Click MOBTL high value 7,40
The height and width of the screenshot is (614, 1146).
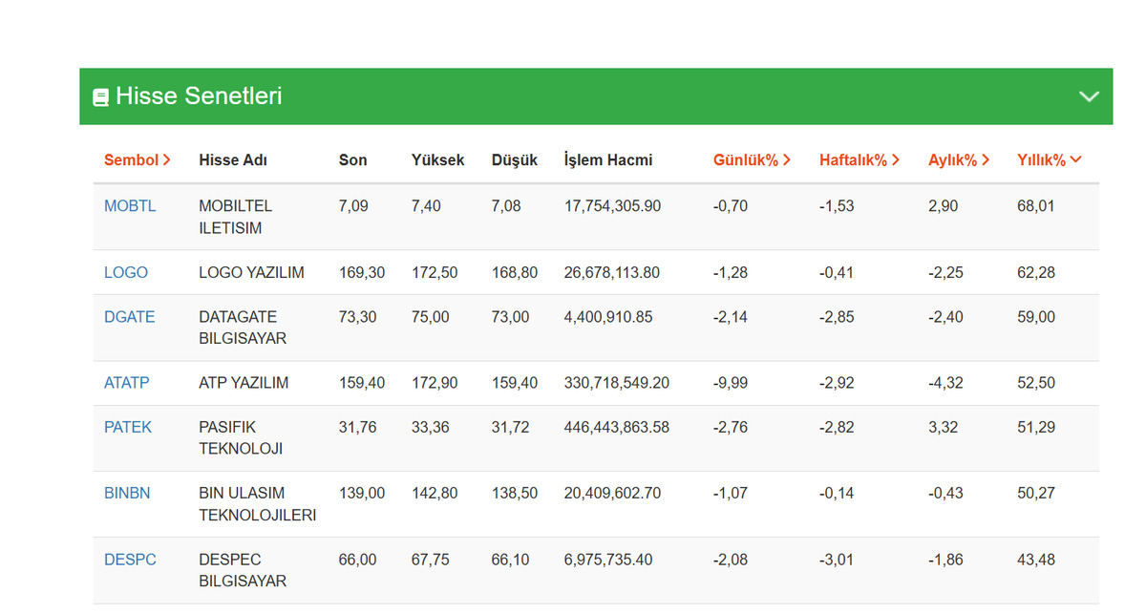[x=426, y=206]
